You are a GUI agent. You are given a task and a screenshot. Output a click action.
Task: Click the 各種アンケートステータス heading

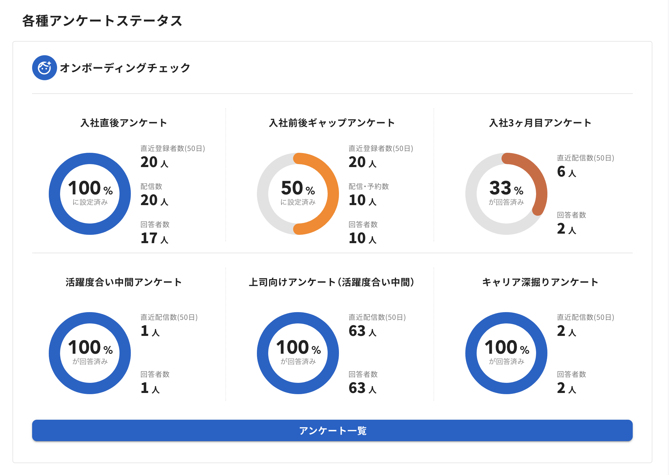[103, 20]
